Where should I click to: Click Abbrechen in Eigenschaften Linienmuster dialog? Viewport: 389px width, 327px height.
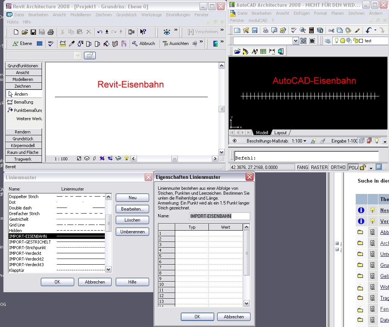tap(234, 316)
